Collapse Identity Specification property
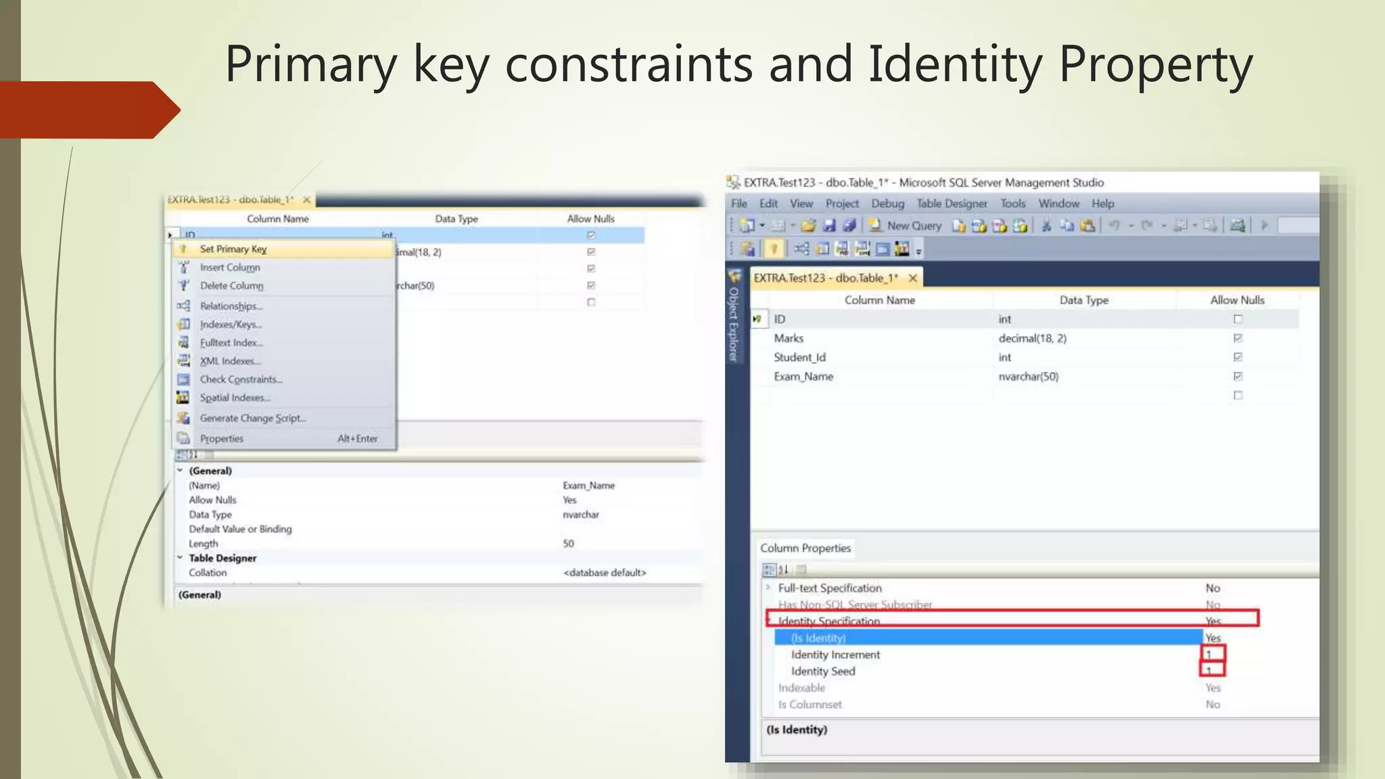 (x=768, y=620)
